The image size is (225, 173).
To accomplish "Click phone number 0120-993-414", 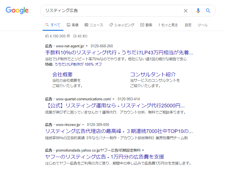I will [129, 99].
